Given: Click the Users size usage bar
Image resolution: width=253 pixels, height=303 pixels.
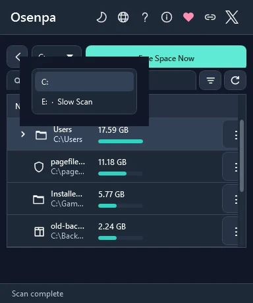Looking at the screenshot, I should click(x=121, y=141).
